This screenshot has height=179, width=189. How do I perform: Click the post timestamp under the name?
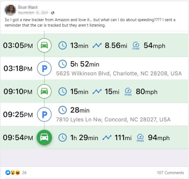pyautogui.click(x=33, y=12)
